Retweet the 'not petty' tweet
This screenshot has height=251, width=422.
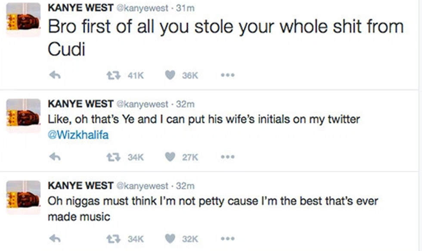coord(113,238)
